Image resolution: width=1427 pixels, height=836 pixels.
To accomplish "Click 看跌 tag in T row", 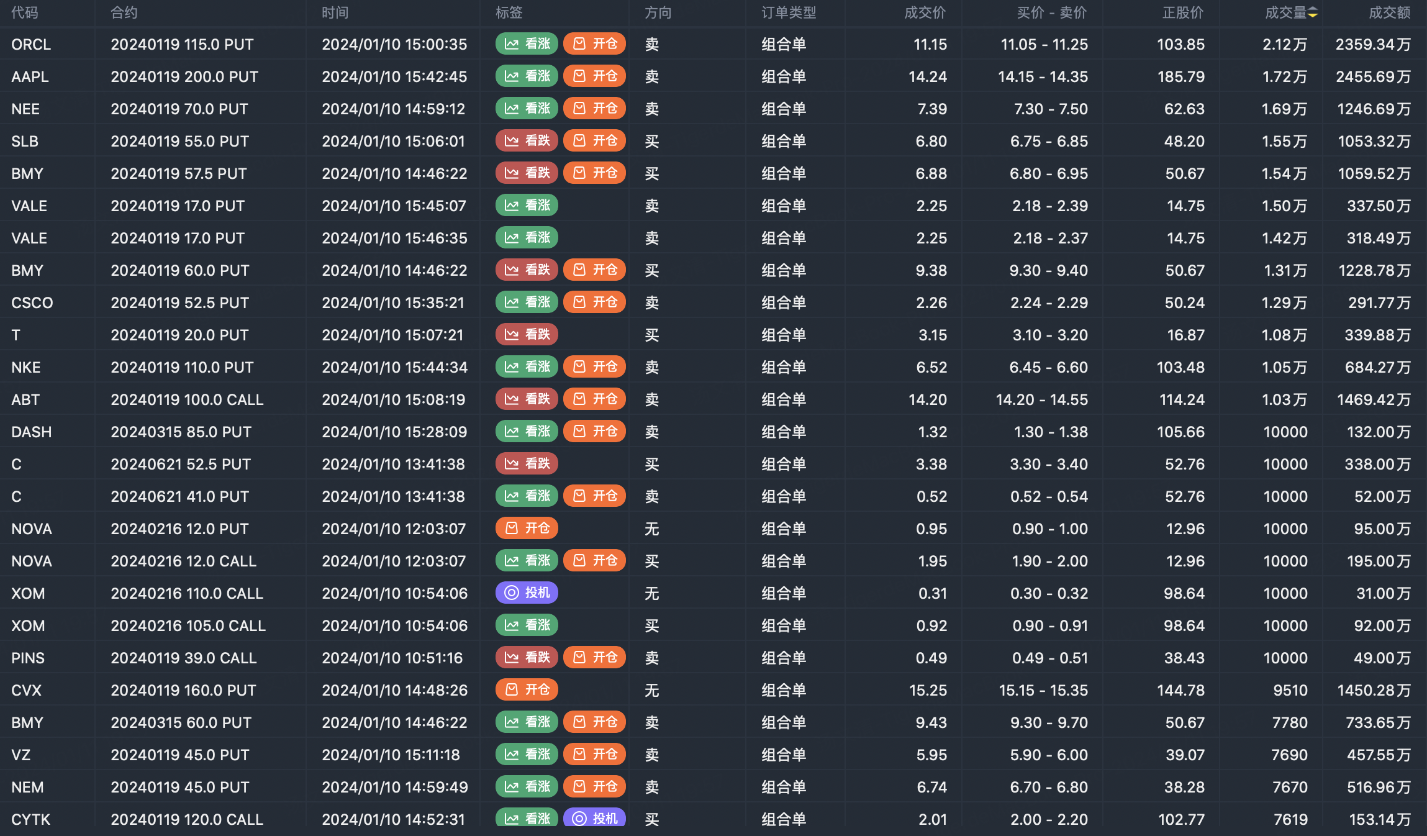I will click(x=527, y=335).
